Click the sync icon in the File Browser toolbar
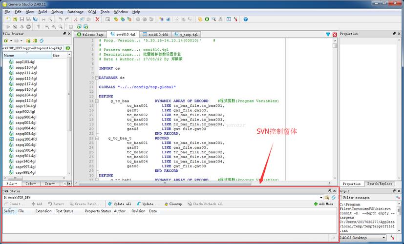Viewport: 404px width, 244px height. [42, 41]
